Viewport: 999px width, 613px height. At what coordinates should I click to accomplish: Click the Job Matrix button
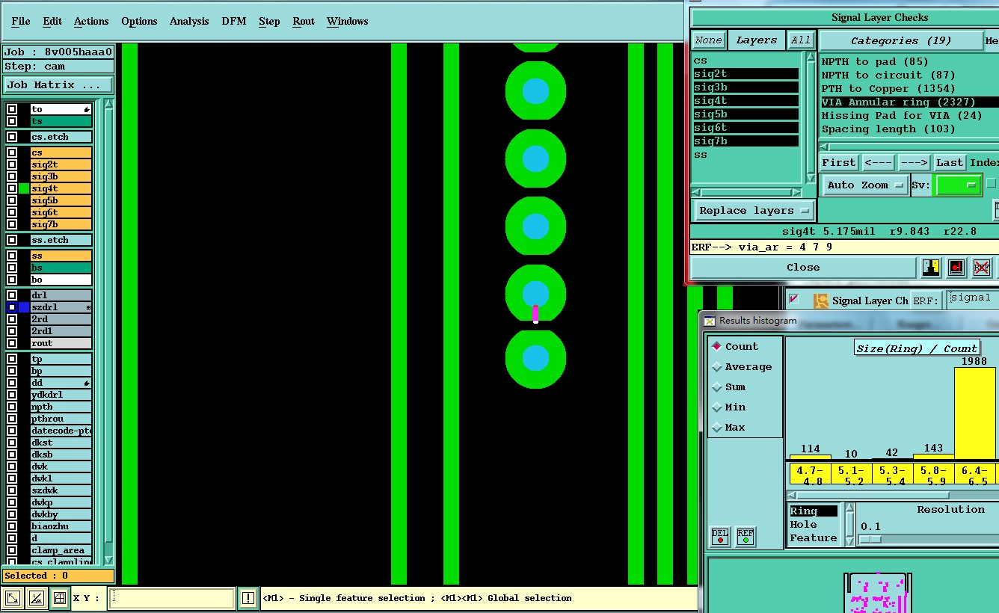(58, 84)
